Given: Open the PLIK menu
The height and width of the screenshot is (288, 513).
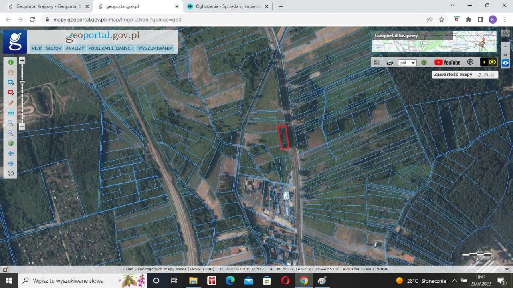Looking at the screenshot, I should coord(37,48).
